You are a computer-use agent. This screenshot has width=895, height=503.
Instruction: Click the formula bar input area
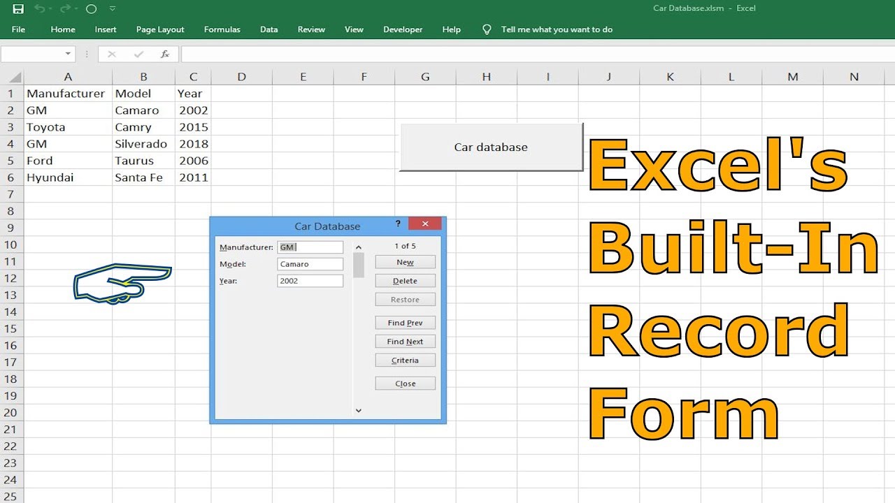(537, 54)
